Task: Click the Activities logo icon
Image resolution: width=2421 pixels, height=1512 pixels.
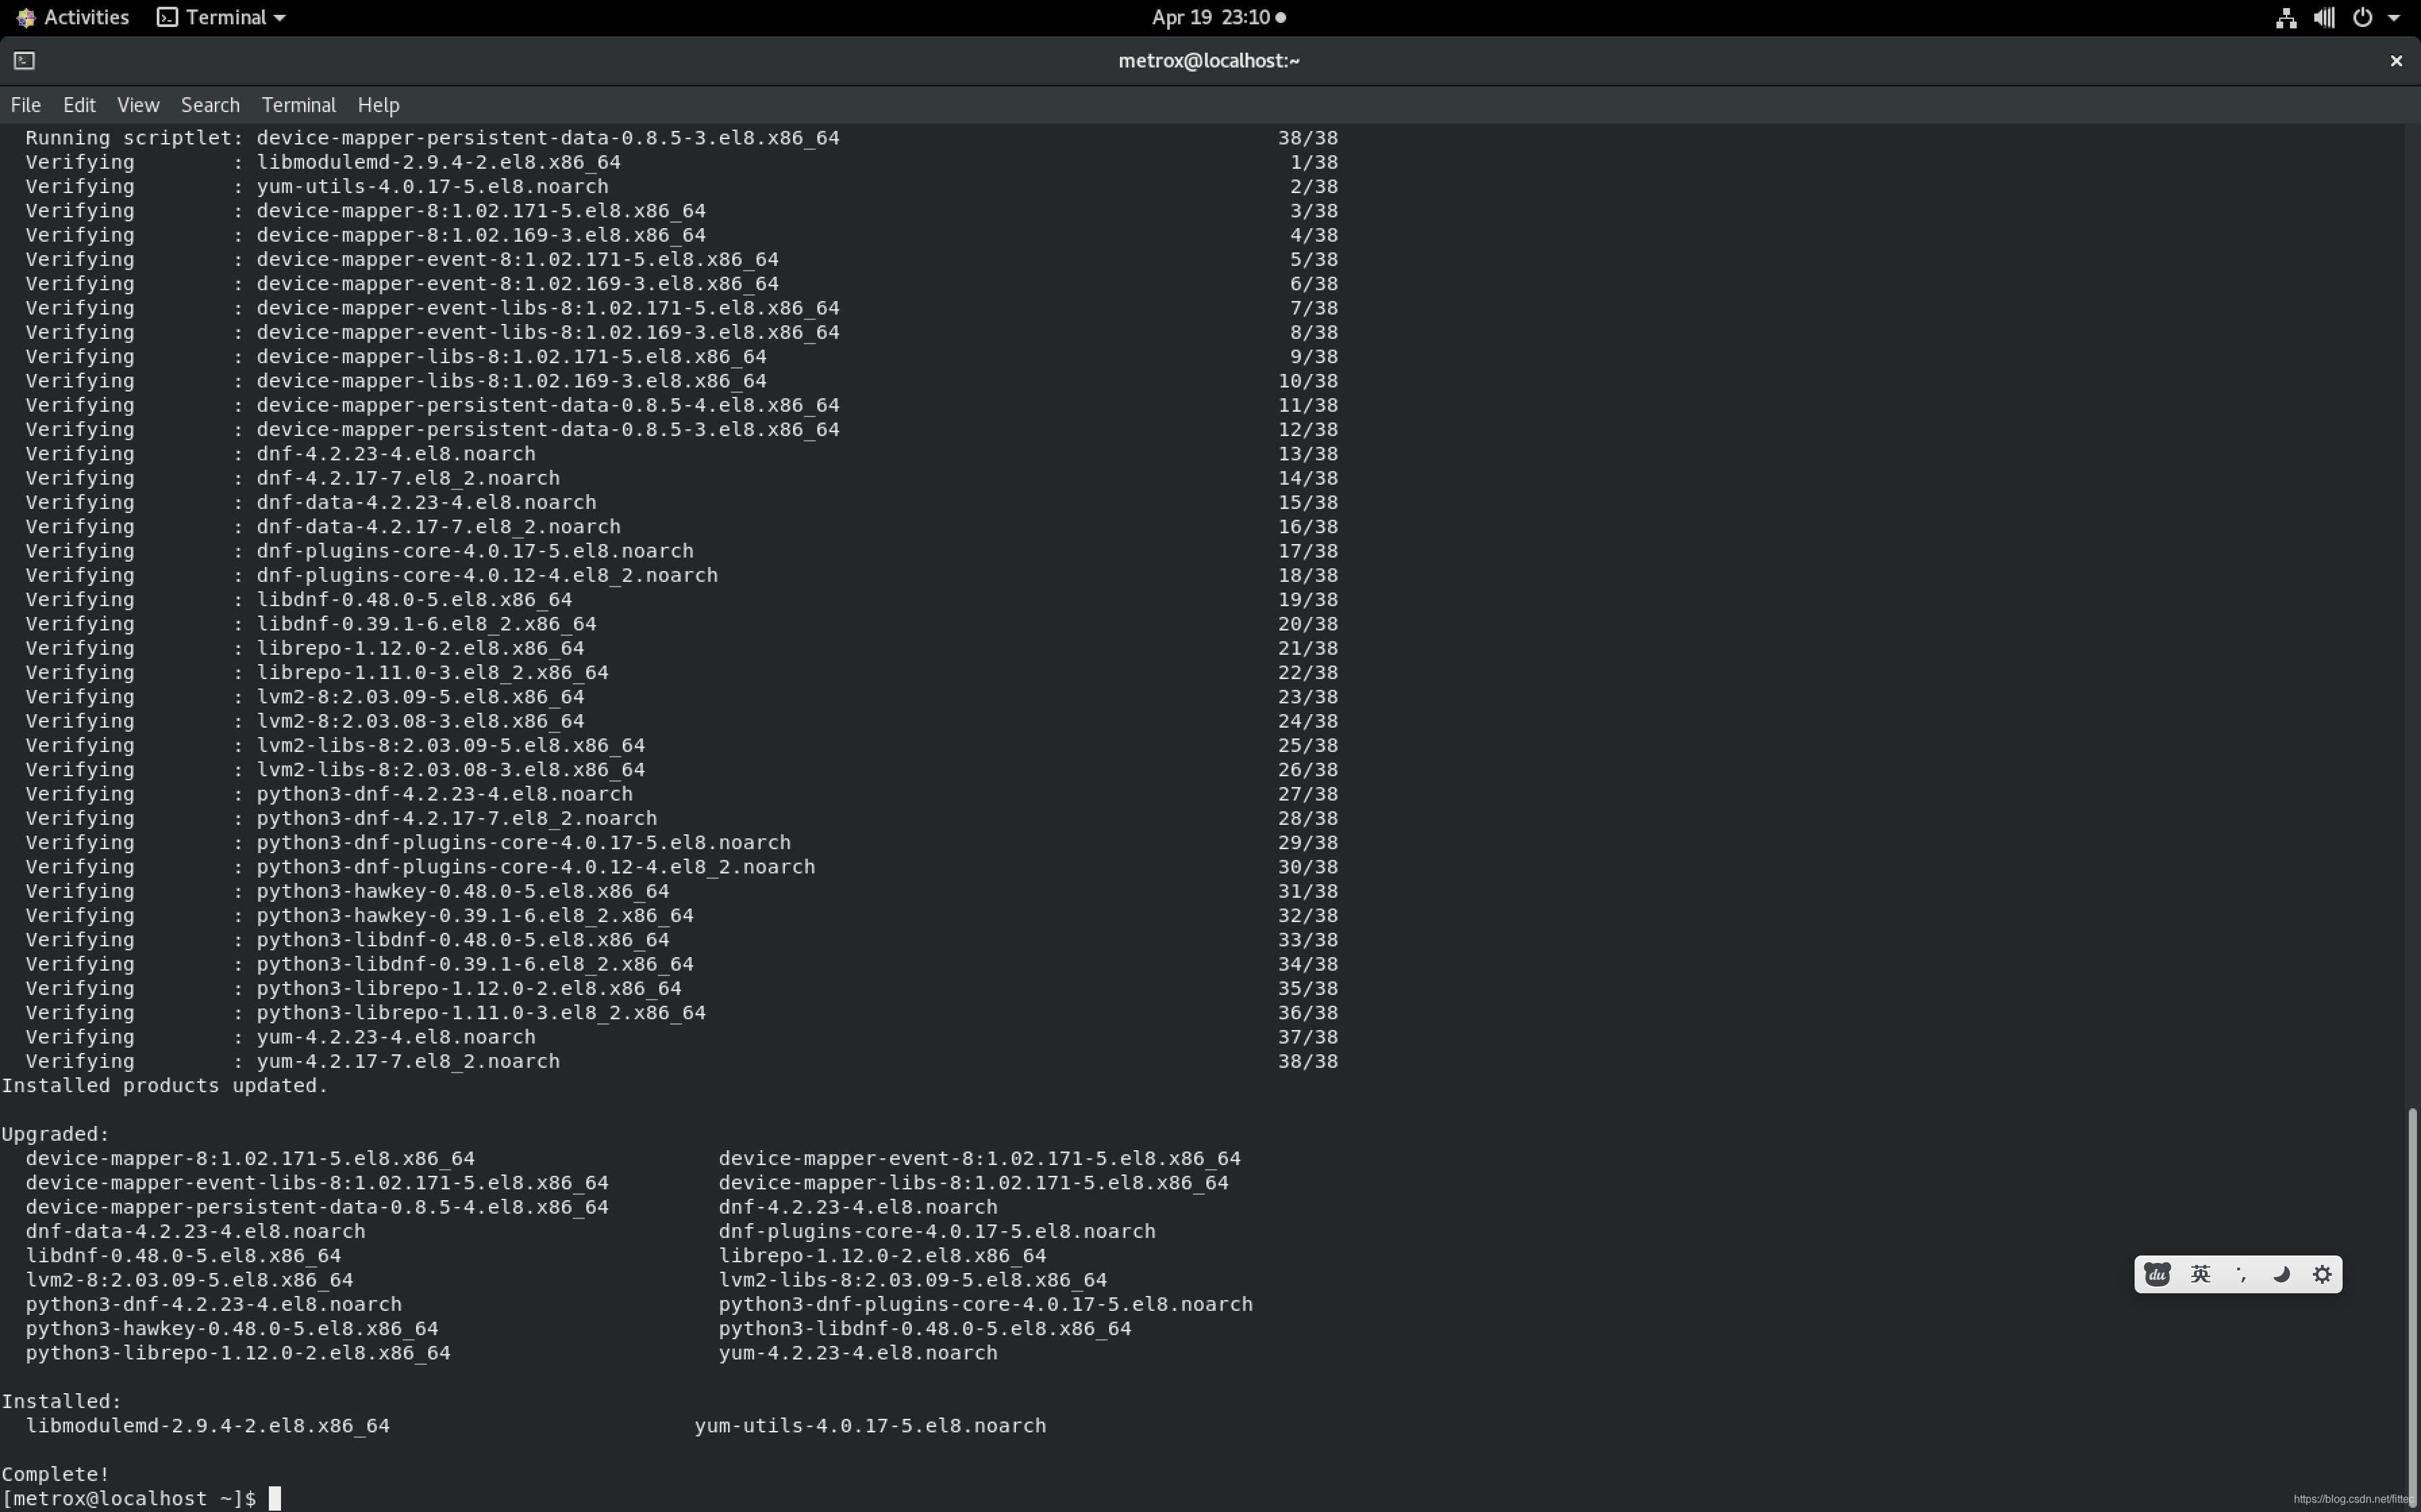Action: coord(25,17)
